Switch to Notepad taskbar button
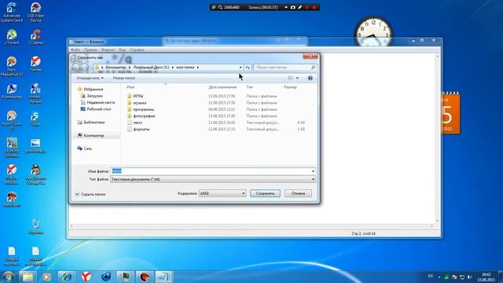Viewport: 503px width, 283px height. 163,277
